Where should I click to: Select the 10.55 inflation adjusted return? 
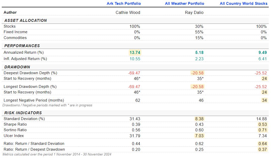tap(135, 59)
